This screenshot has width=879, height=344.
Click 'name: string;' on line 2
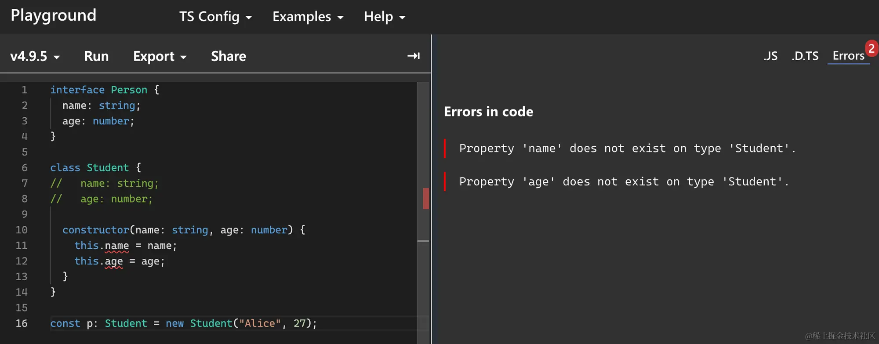pyautogui.click(x=102, y=105)
